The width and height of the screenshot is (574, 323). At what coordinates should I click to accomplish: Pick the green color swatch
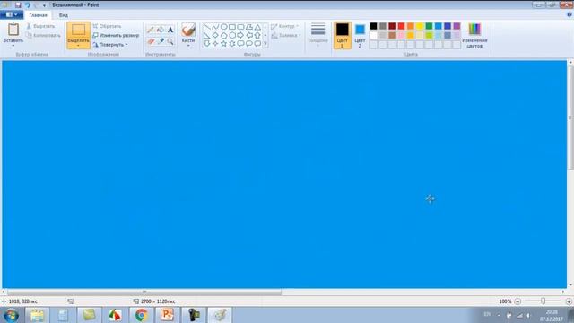pos(429,26)
